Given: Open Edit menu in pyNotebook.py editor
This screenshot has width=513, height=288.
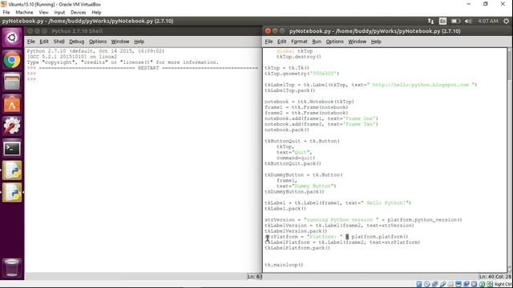Looking at the screenshot, I should pyautogui.click(x=281, y=42).
